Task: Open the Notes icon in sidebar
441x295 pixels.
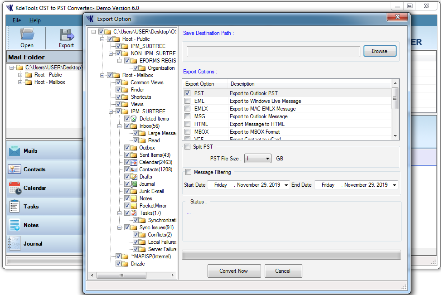Action: pyautogui.click(x=15, y=225)
